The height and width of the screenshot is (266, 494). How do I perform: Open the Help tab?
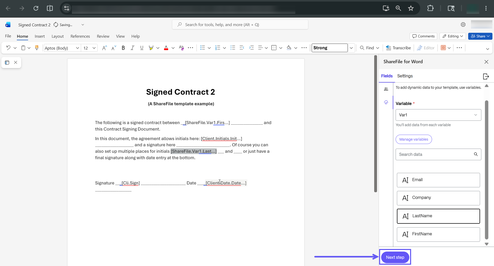136,36
